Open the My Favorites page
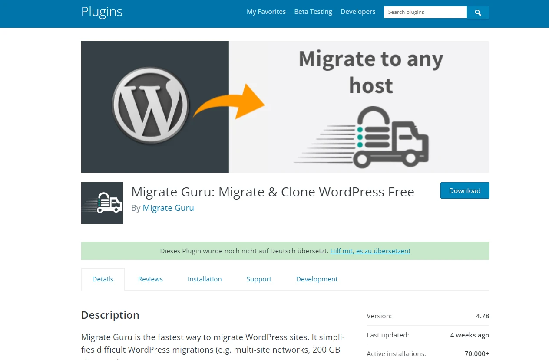The image size is (549, 360). [x=266, y=12]
